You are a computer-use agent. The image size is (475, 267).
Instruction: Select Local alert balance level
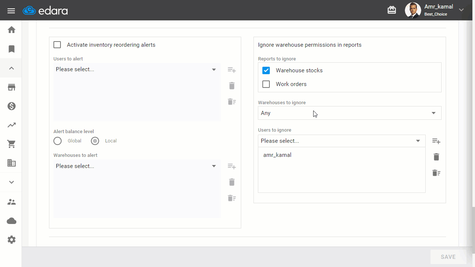click(x=95, y=141)
